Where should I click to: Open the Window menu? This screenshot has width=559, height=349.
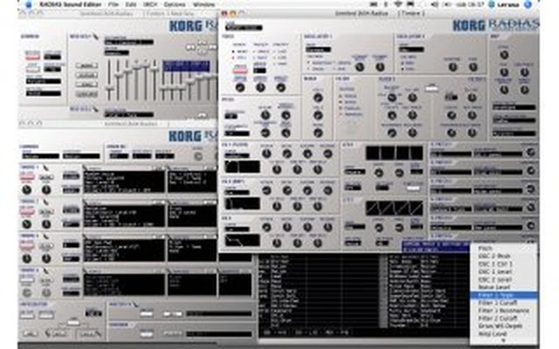(204, 4)
